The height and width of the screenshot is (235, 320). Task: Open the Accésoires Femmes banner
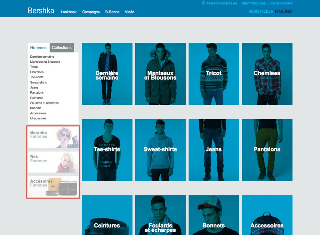tap(53, 186)
